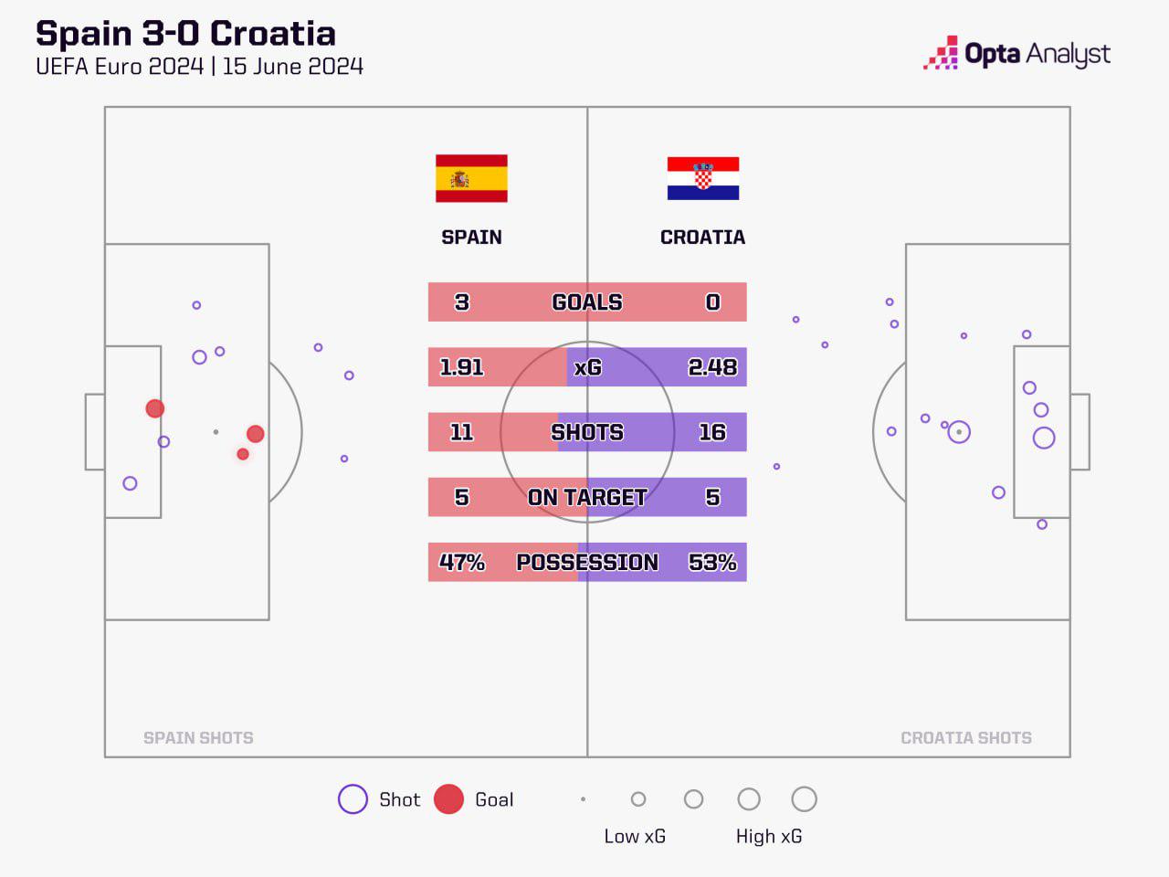
Task: Click the Spain flag icon
Action: click(471, 178)
